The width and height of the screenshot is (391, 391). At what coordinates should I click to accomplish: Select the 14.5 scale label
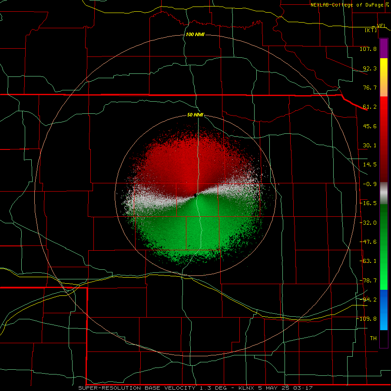tap(370, 165)
